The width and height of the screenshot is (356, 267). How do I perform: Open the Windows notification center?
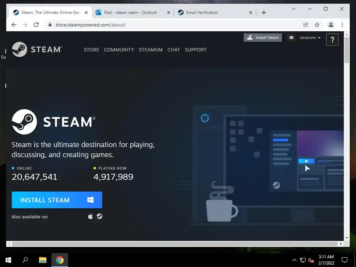pos(345,260)
